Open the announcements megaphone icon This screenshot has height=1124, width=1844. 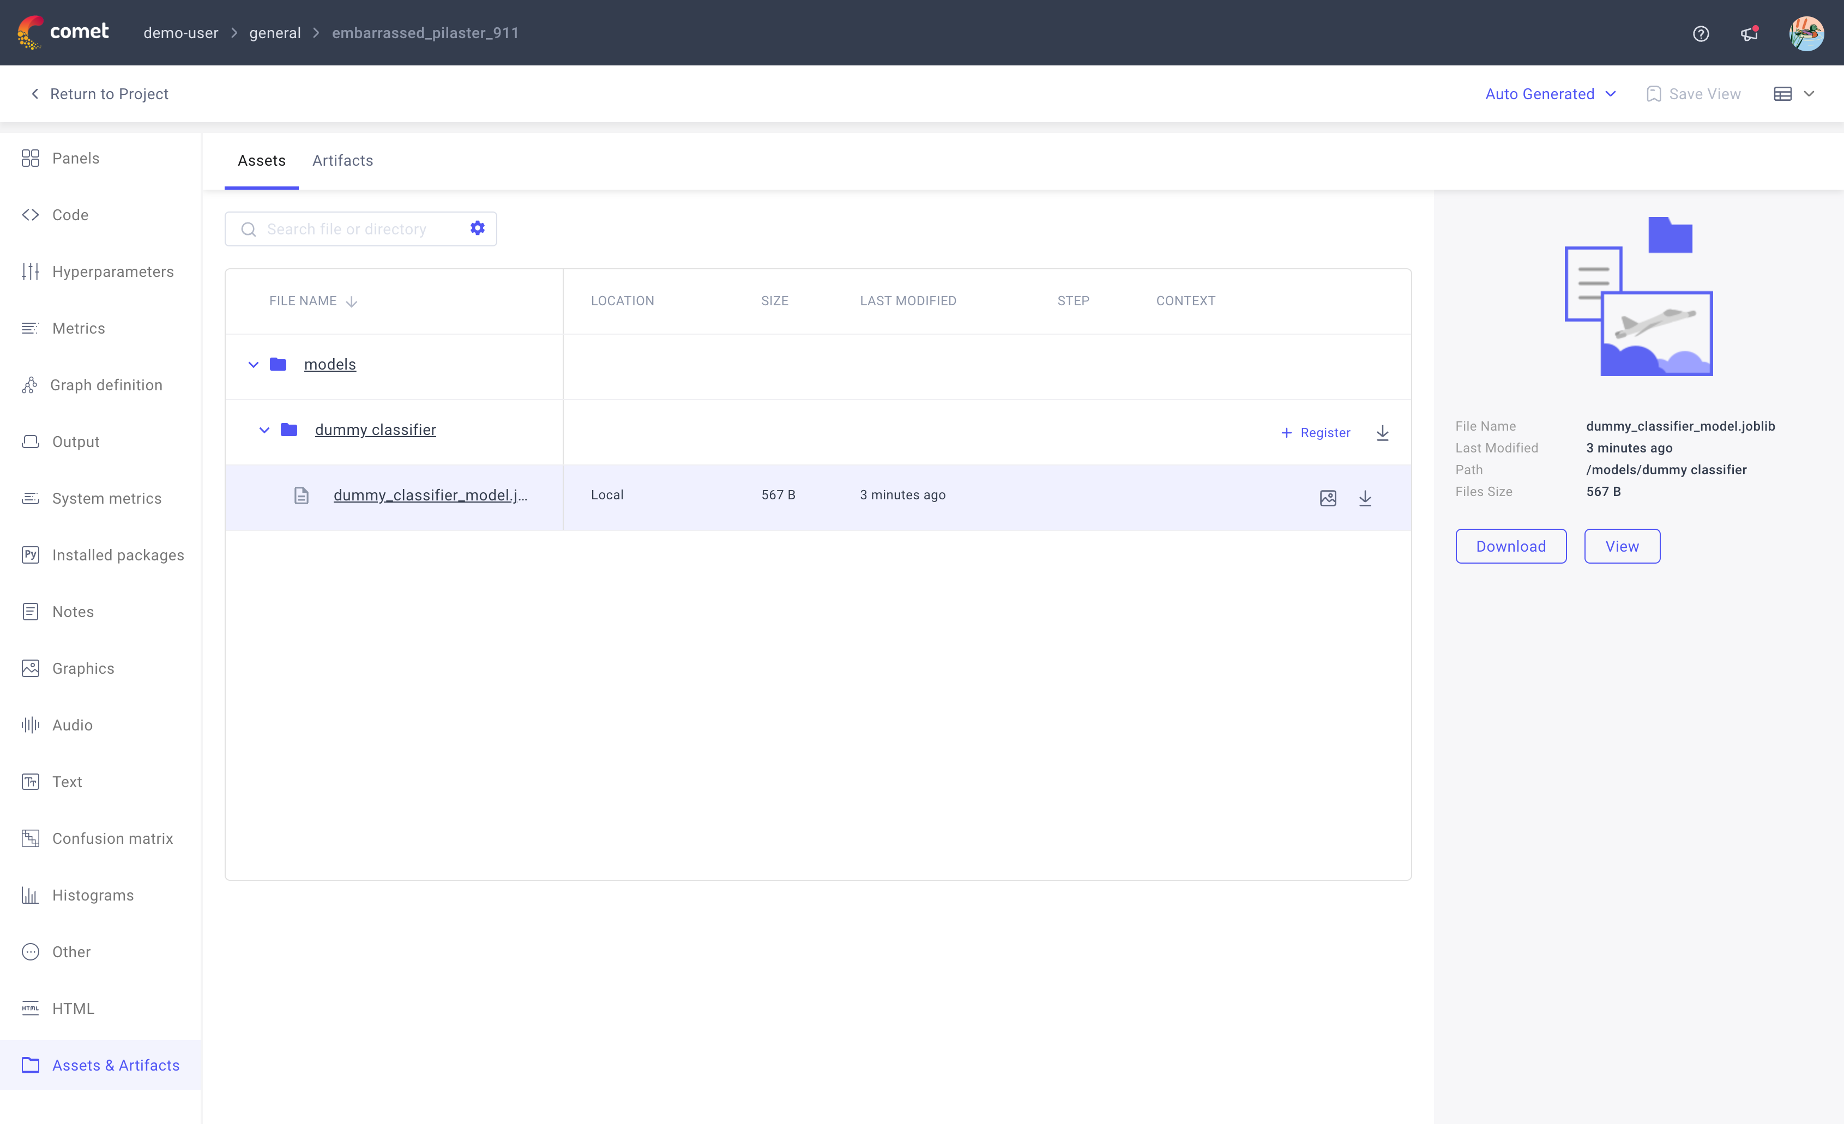click(x=1749, y=34)
